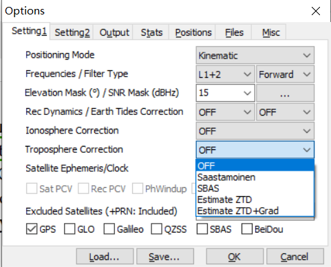Image resolution: width=331 pixels, height=267 pixels.
Task: Open the Forward filter type dropdown
Action: click(x=285, y=74)
